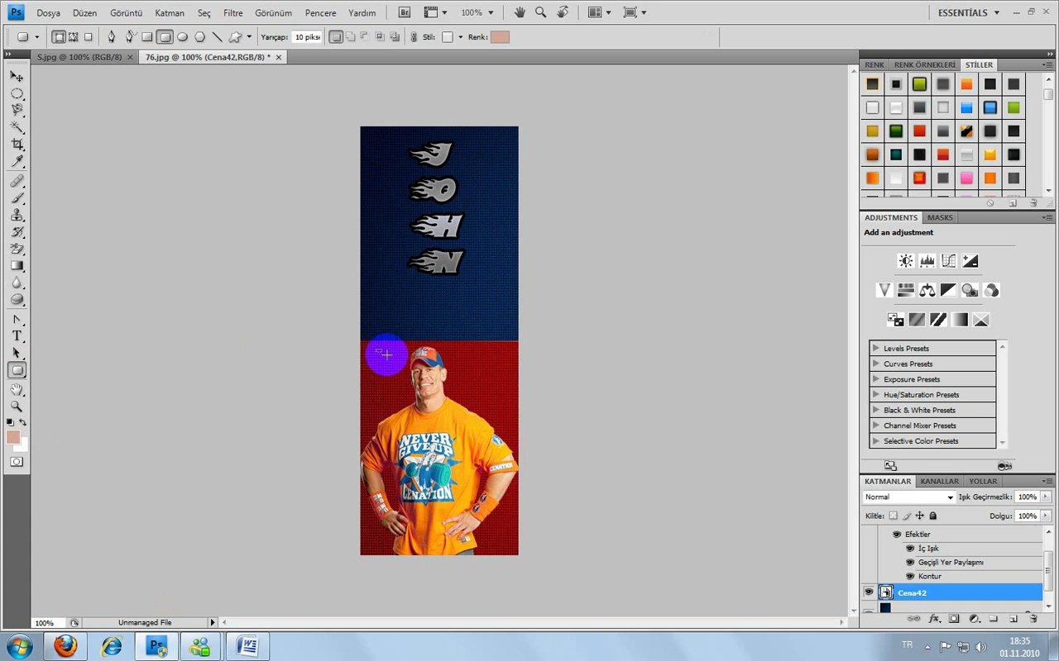This screenshot has width=1059, height=661.
Task: Open Internet Explorer from the taskbar
Action: pyautogui.click(x=111, y=646)
